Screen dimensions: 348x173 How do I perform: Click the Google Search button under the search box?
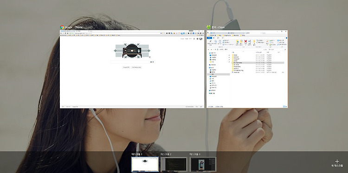coord(126,67)
